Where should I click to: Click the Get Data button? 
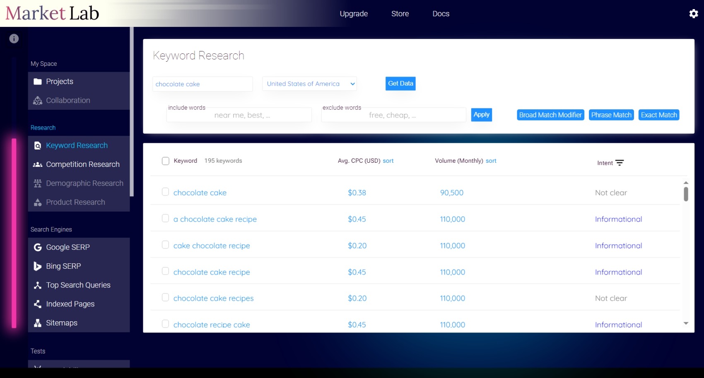tap(400, 84)
